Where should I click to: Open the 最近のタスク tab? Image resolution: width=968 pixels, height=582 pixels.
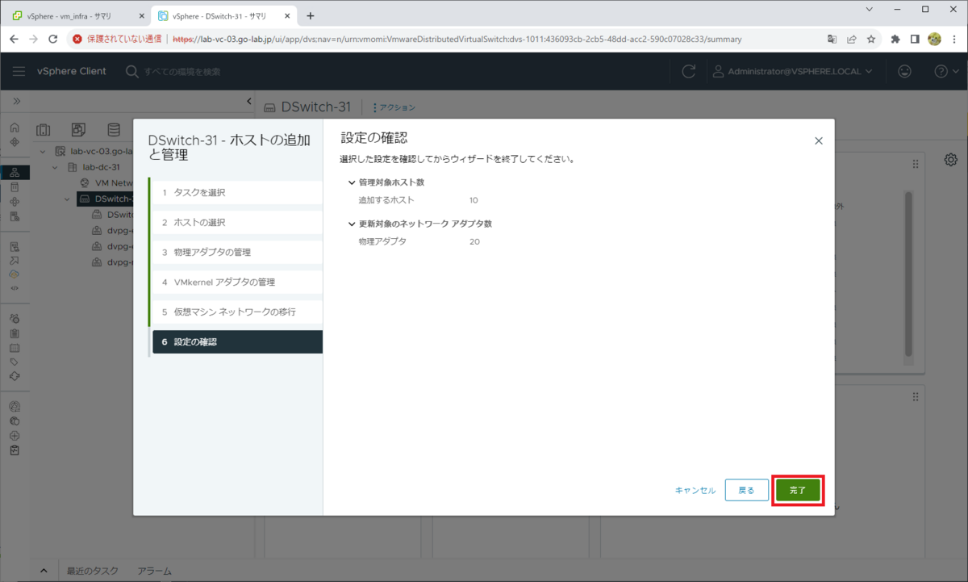pyautogui.click(x=92, y=571)
